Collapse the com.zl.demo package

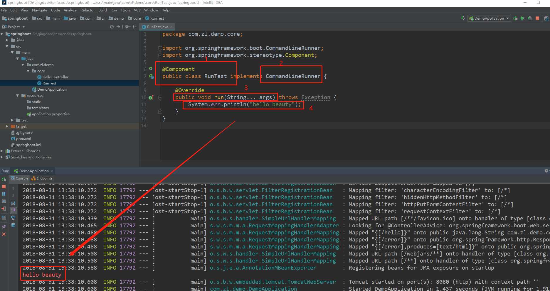click(x=23, y=65)
